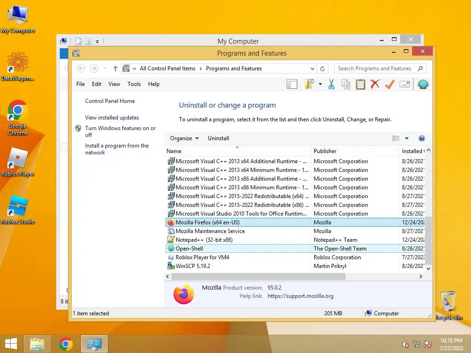Viewport: 471px width, 353px height.
Task: Click the muted volume tray icon
Action: [x=405, y=344]
